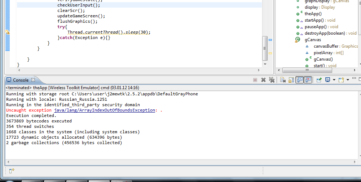Click the Terminate button in Console toolbar

point(255,80)
